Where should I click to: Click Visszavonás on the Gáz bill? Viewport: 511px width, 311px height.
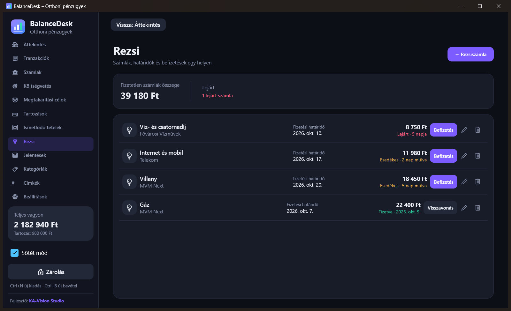[440, 208]
